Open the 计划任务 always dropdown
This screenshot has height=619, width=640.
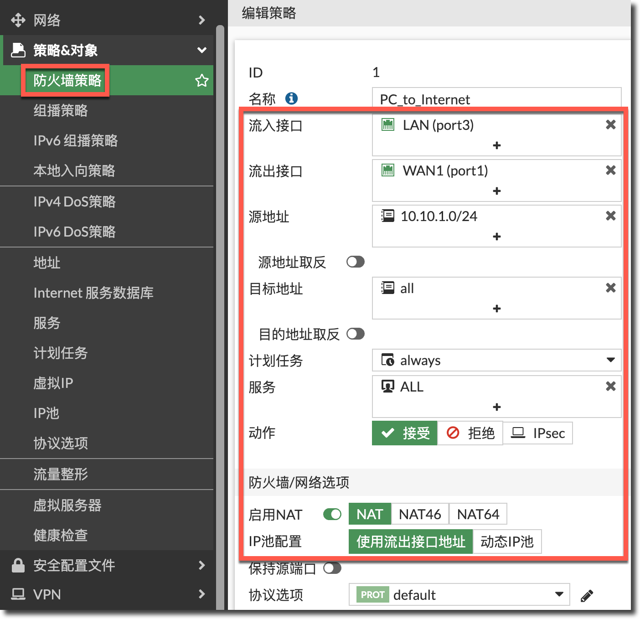pyautogui.click(x=496, y=361)
